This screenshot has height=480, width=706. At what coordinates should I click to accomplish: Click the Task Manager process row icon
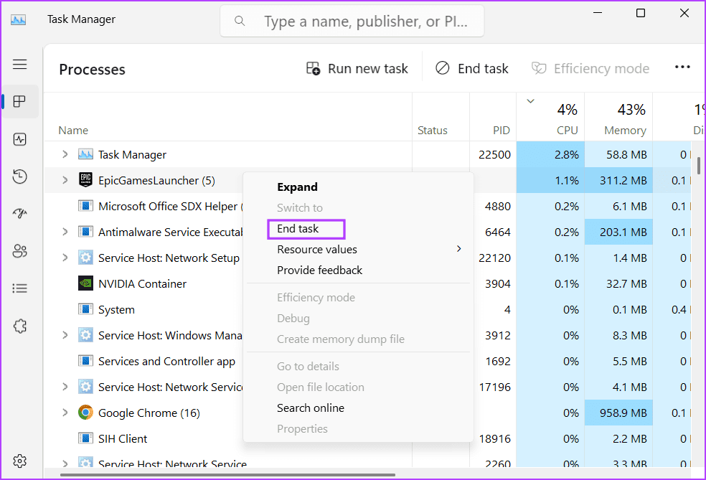85,154
